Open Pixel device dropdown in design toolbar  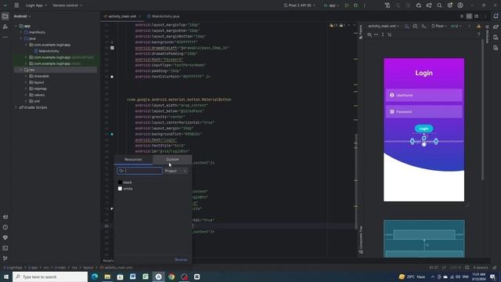(439, 26)
